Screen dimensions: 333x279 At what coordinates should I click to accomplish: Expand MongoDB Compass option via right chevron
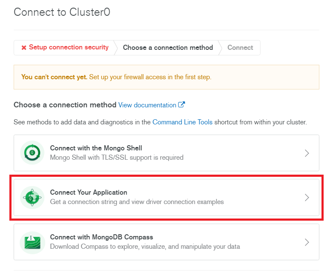click(x=307, y=242)
